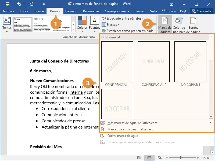Open the Archivo tab
The height and width of the screenshot is (161, 215).
coord(8,11)
